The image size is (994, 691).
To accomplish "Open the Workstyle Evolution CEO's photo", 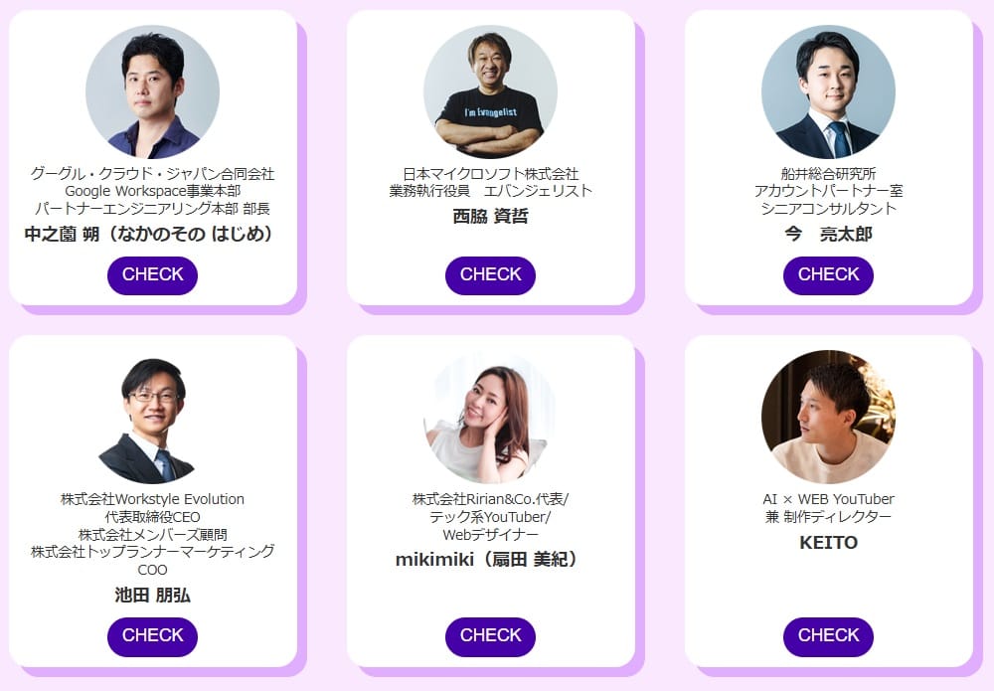I will click(152, 418).
